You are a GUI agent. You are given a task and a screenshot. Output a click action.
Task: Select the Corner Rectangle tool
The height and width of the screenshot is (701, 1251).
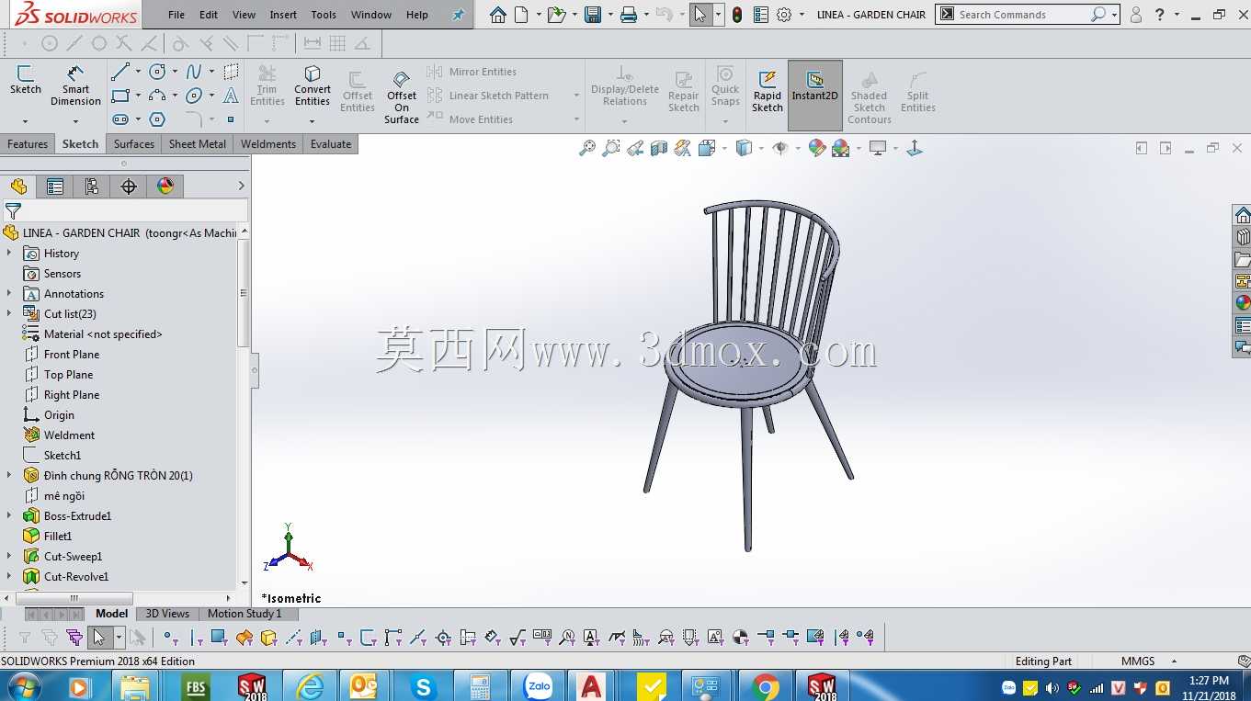[x=120, y=96]
